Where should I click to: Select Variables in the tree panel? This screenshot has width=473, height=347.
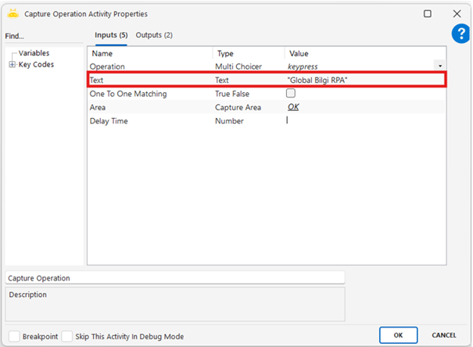tap(34, 53)
